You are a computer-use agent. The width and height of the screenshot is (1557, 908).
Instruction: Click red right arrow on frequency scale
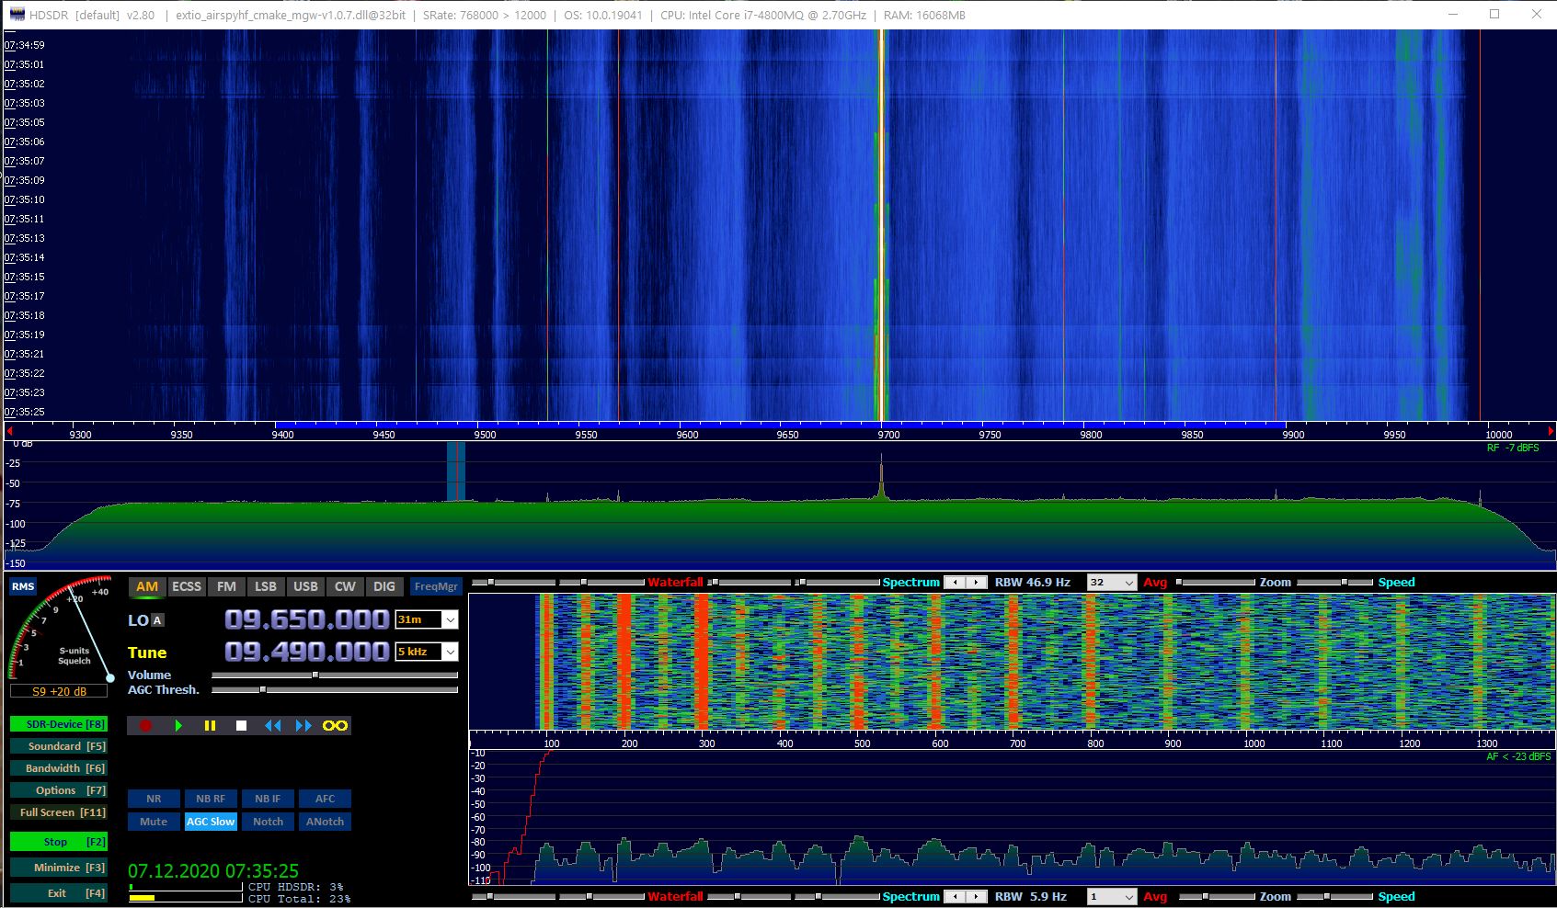[1550, 430]
